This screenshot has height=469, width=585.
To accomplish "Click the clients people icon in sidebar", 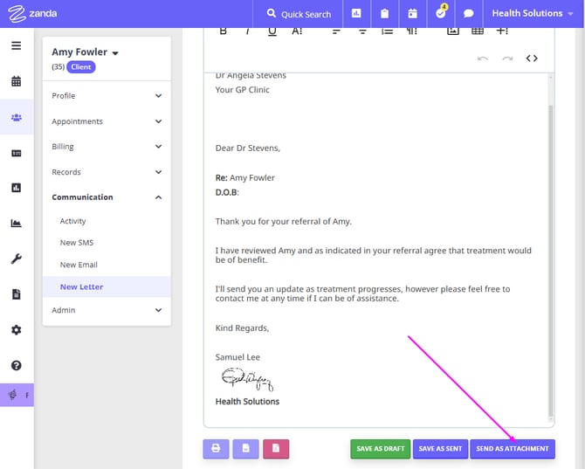I will [16, 117].
